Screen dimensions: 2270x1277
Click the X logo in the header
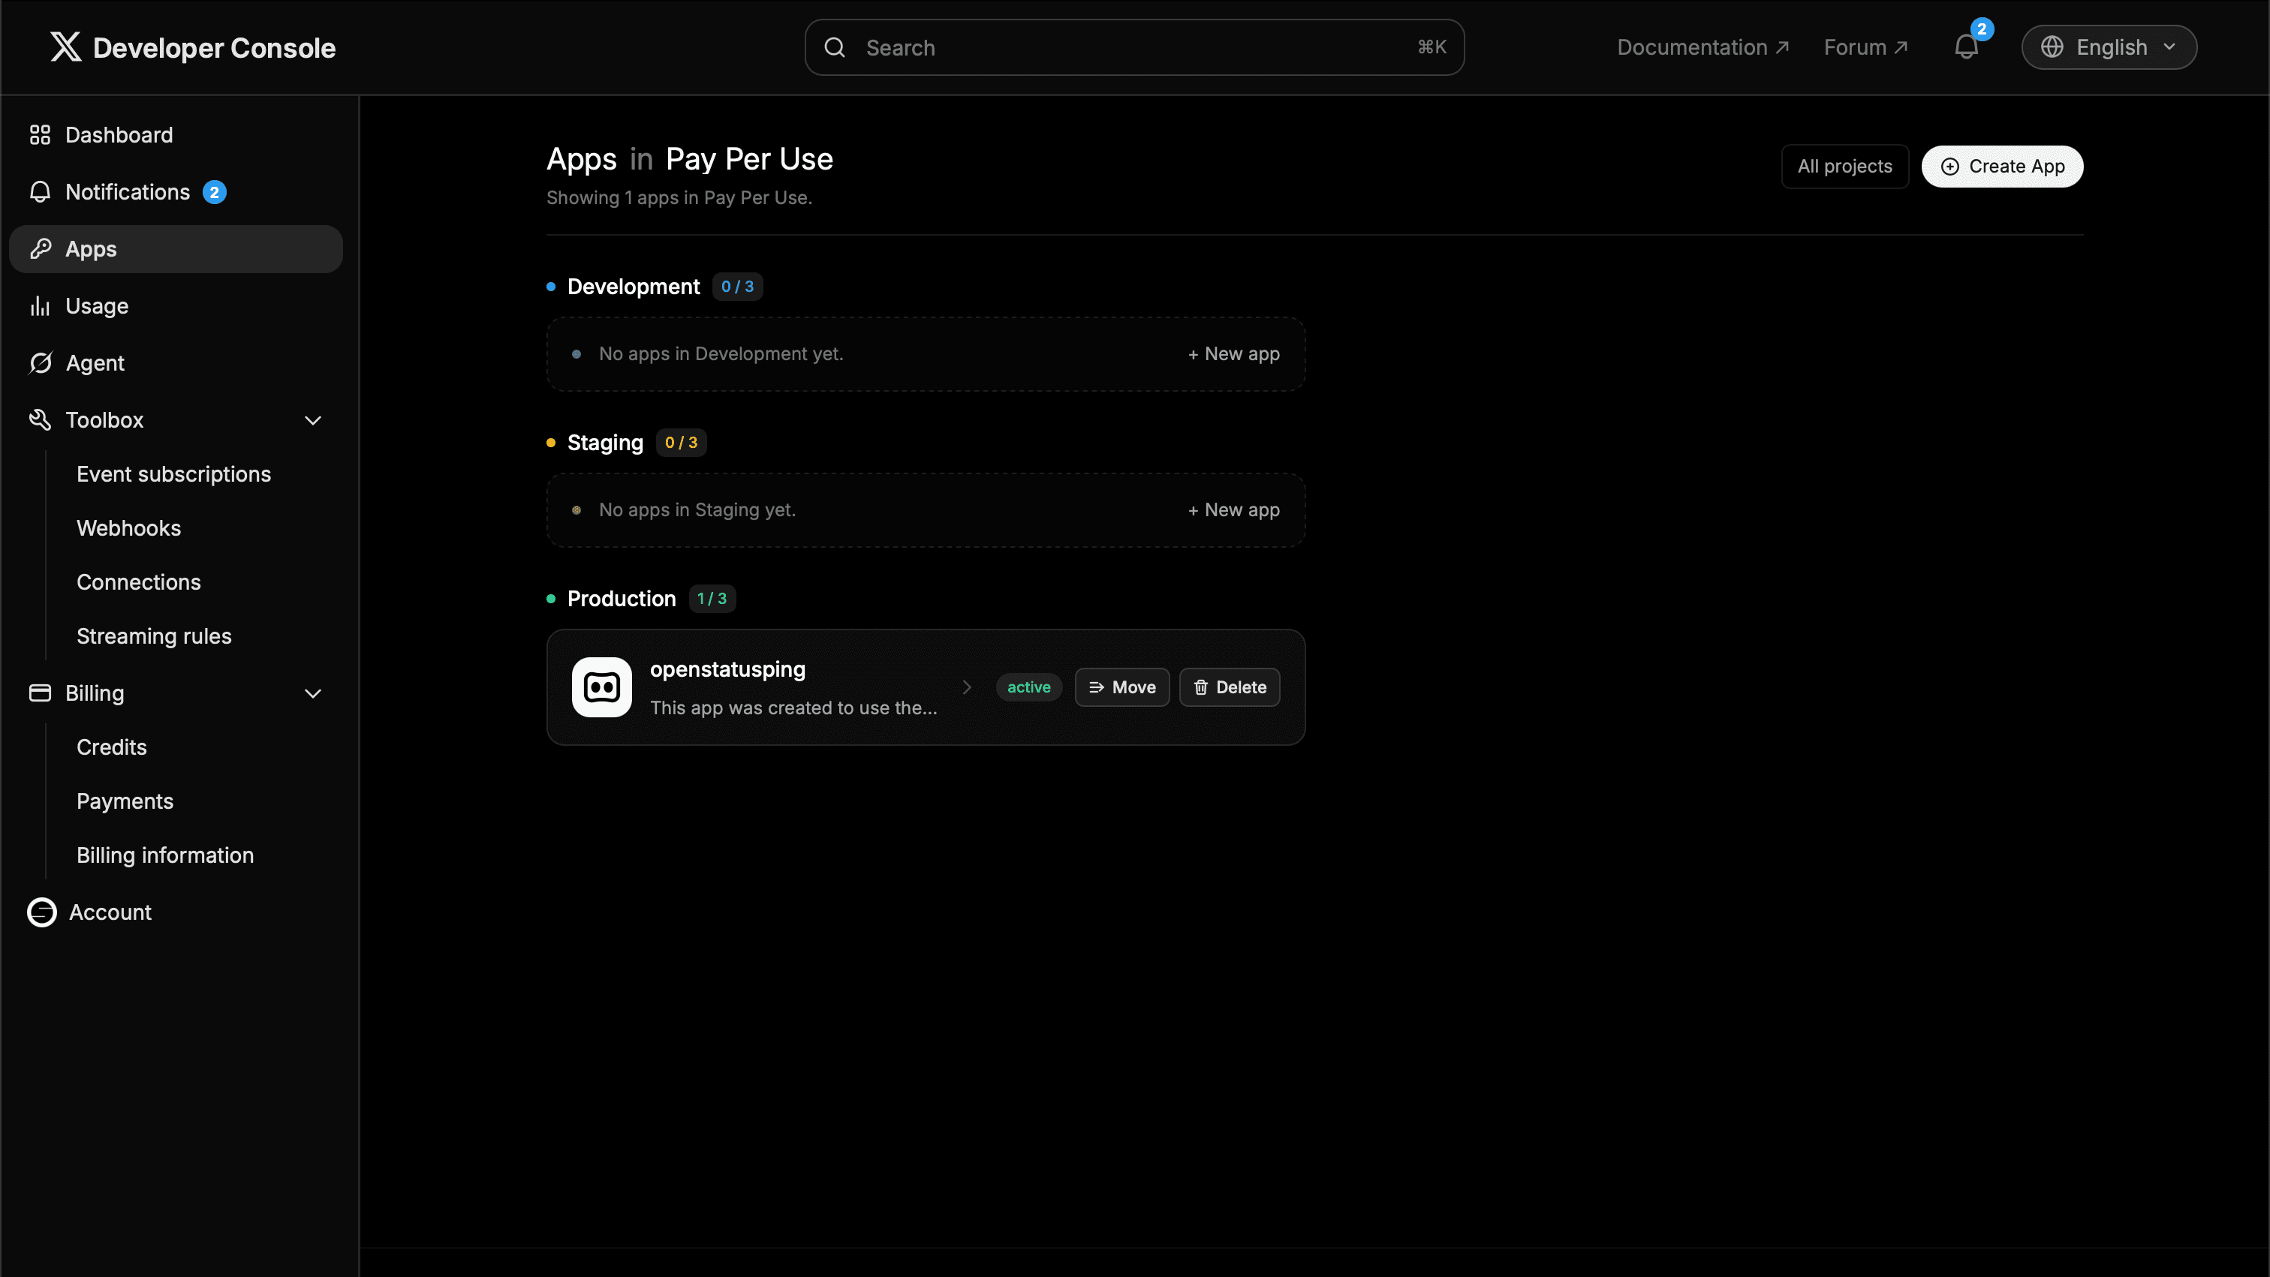coord(65,47)
